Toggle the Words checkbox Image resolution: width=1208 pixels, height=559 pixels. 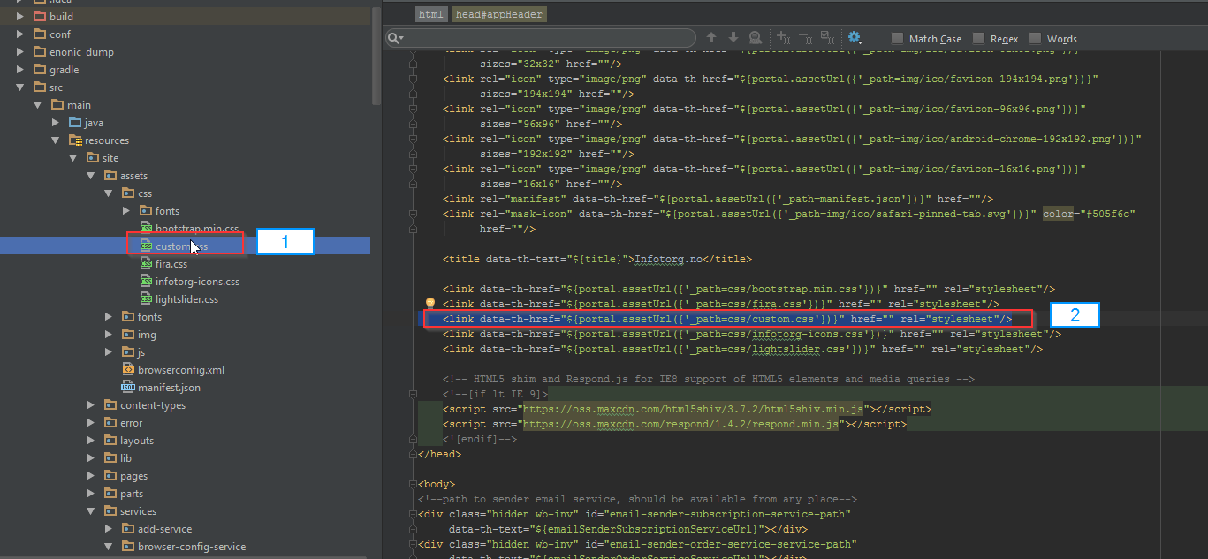click(1035, 39)
